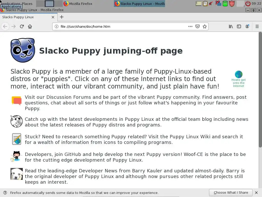Open the Howto get onto the Internet globe
Screen dimensions: 262x197
pos(239,74)
